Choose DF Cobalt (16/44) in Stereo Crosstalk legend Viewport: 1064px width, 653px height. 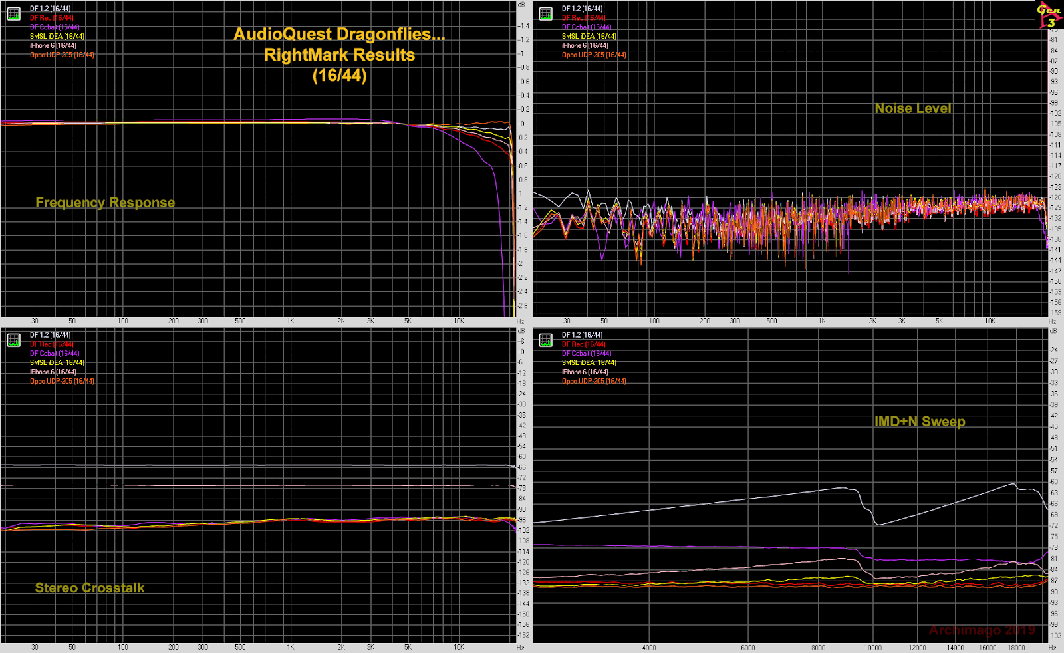(x=55, y=354)
